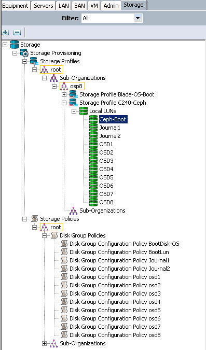Click the Storage Provisioning gear icon

click(24, 53)
